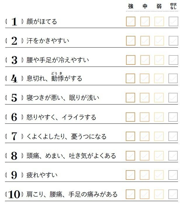The height and width of the screenshot is (209, 185).
Task: Check 症状なし box for 息切れ、動悸がする
Action: coord(173,79)
